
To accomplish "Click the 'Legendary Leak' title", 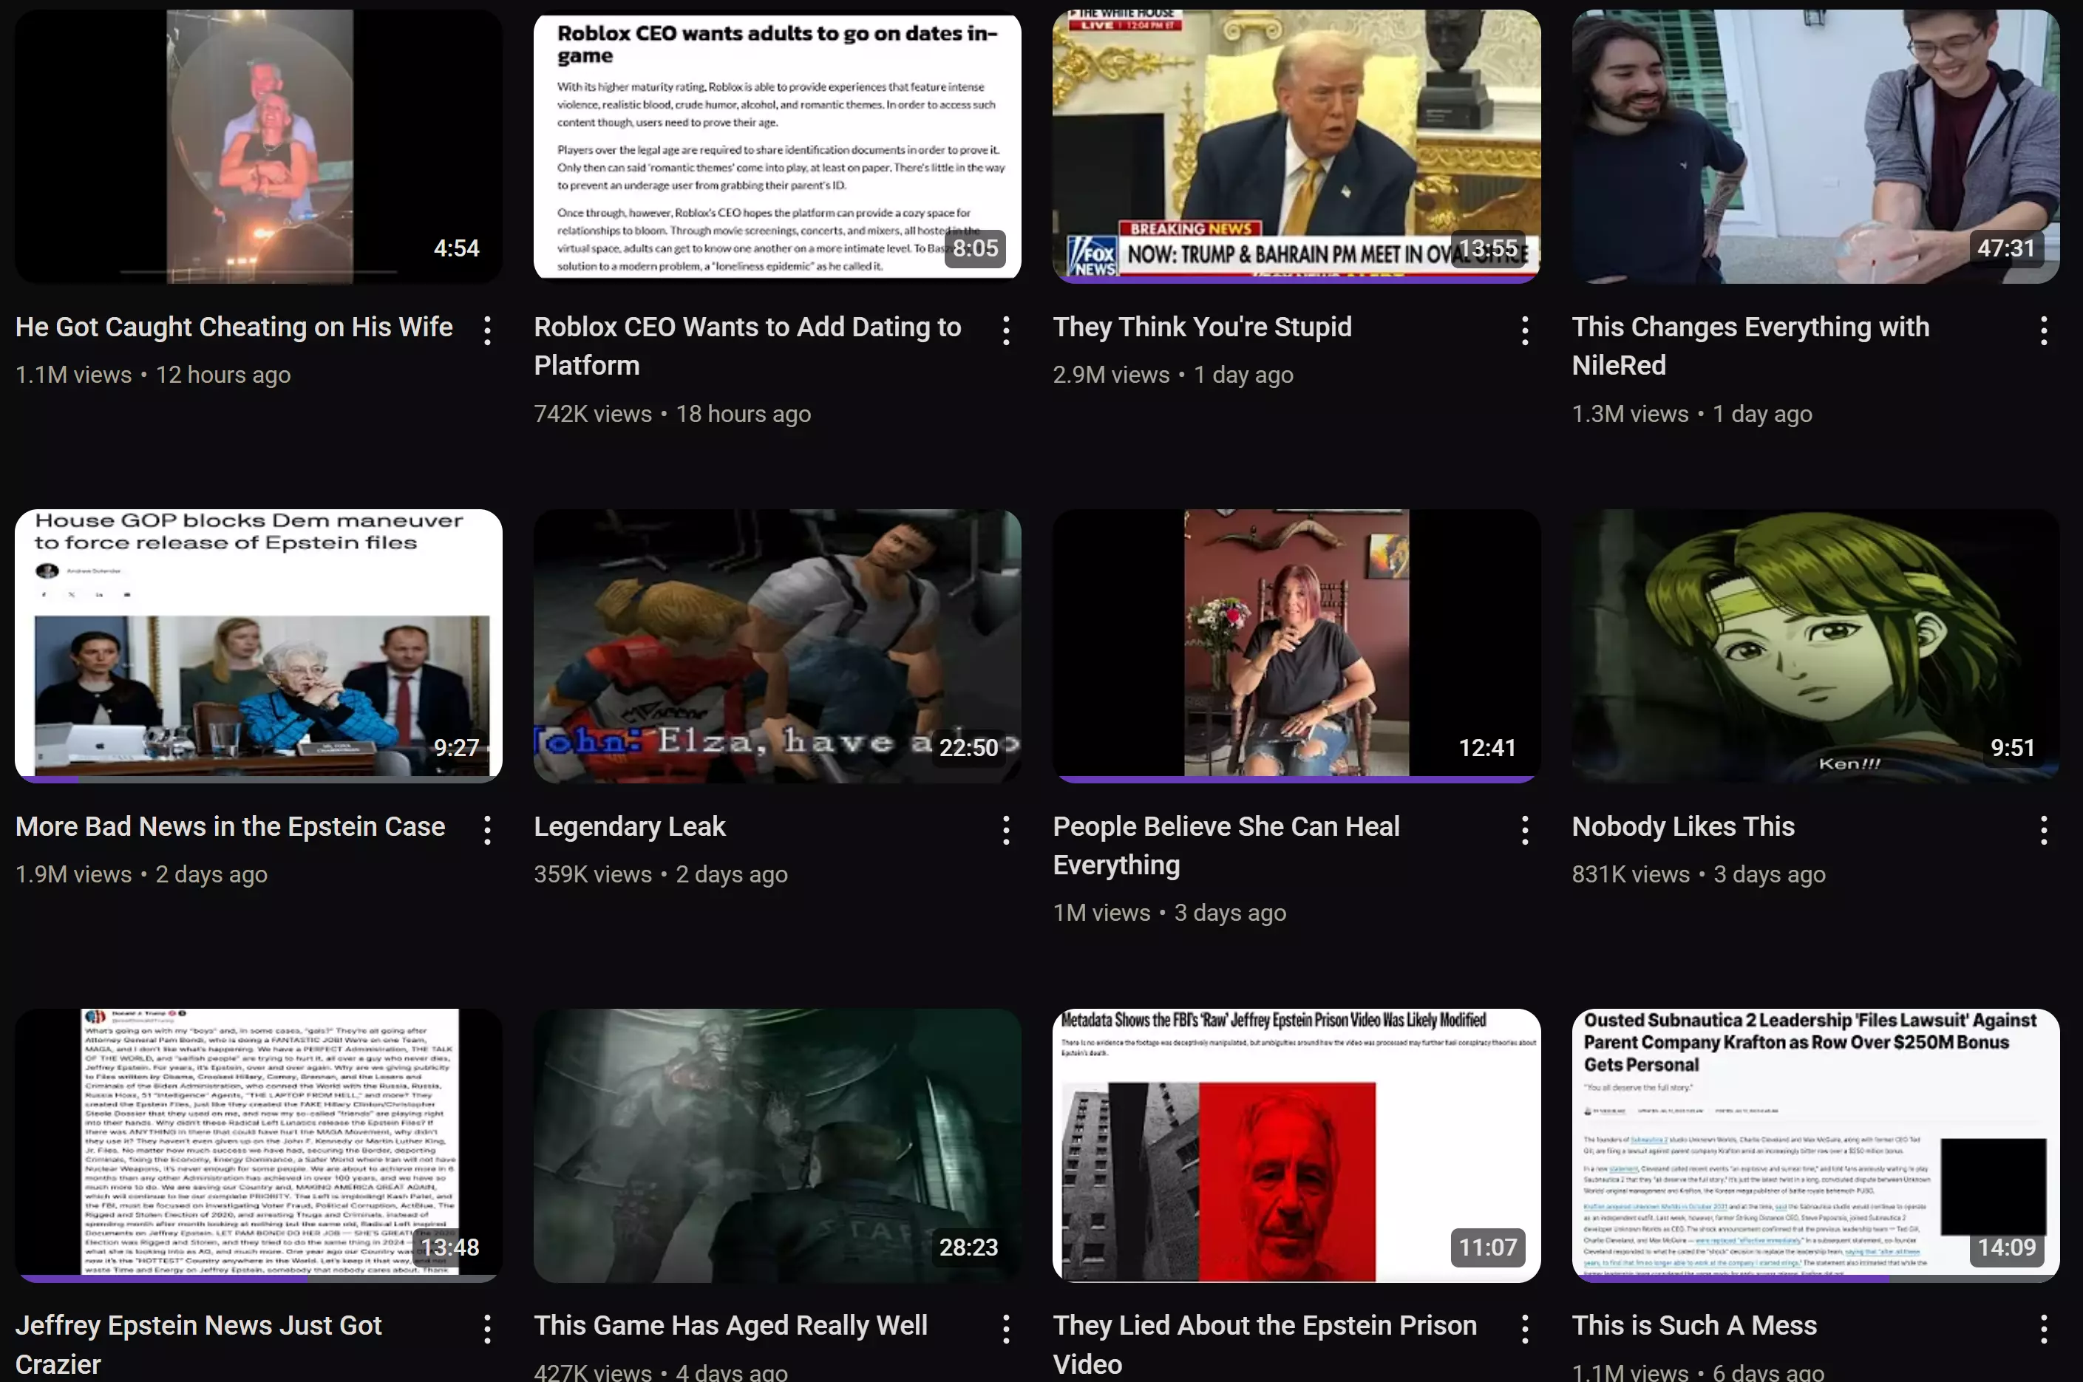I will [x=629, y=827].
